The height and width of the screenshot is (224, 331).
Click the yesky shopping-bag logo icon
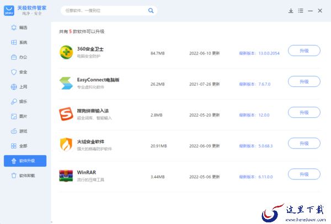(9, 10)
